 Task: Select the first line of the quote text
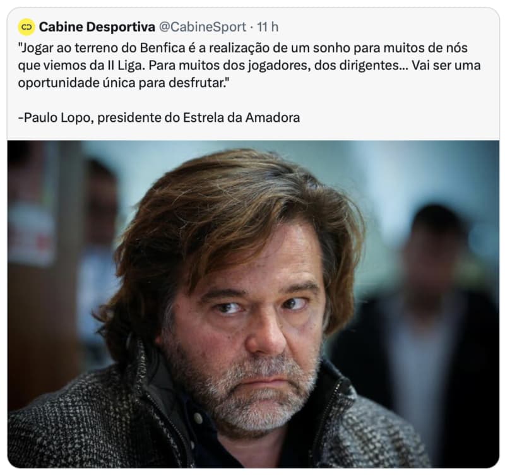tap(243, 48)
